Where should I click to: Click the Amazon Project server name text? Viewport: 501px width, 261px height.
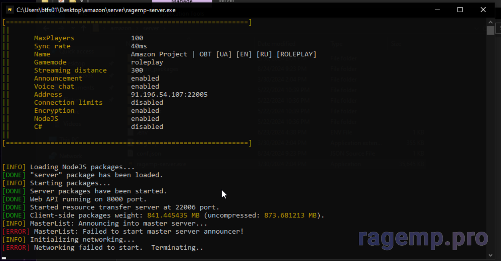point(223,54)
